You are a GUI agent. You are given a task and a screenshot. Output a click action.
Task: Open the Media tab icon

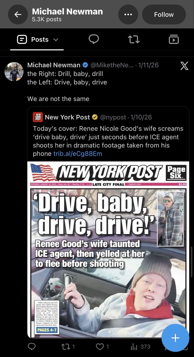[174, 40]
